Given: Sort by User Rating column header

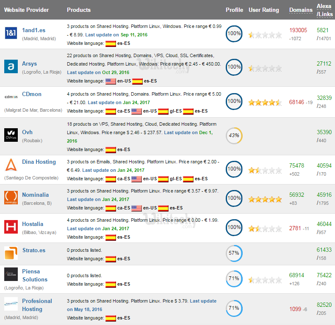Looking at the screenshot, I should [264, 10].
